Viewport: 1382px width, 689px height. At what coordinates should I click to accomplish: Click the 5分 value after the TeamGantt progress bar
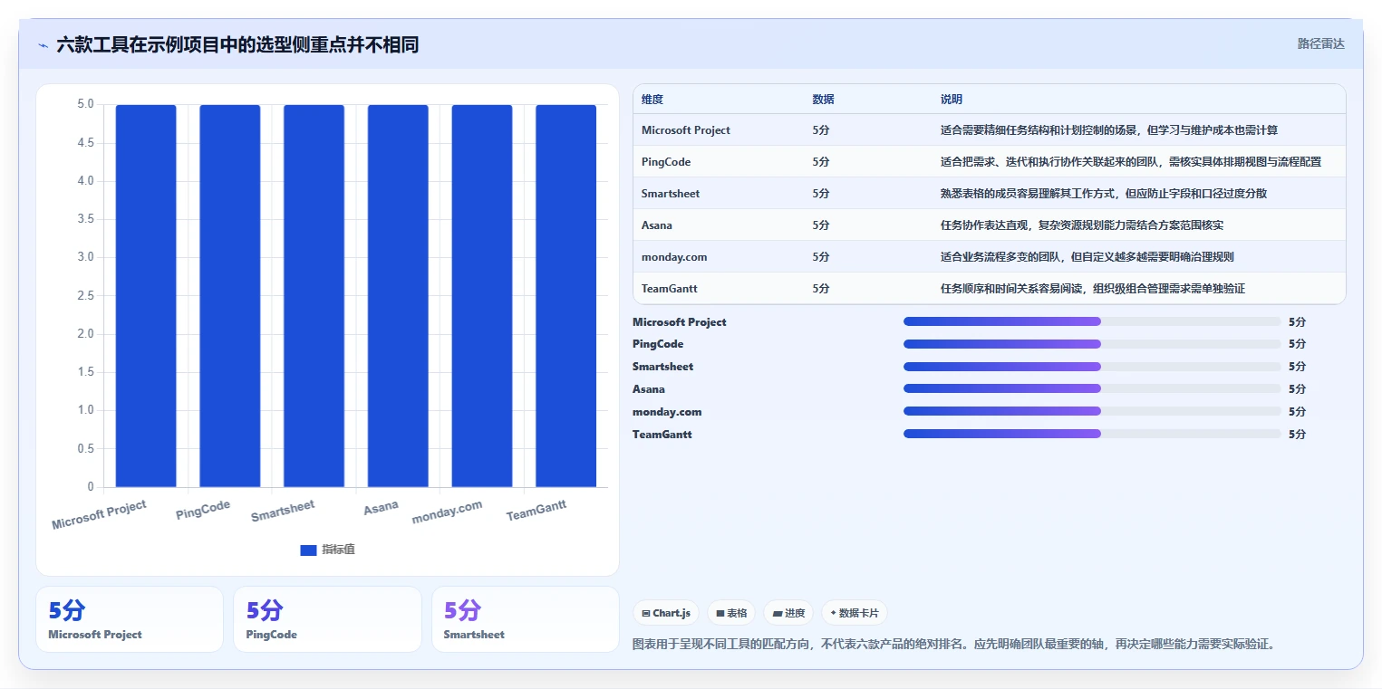coord(1298,435)
